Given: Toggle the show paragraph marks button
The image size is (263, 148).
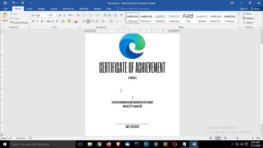Looking at the screenshot, I should (122, 15).
